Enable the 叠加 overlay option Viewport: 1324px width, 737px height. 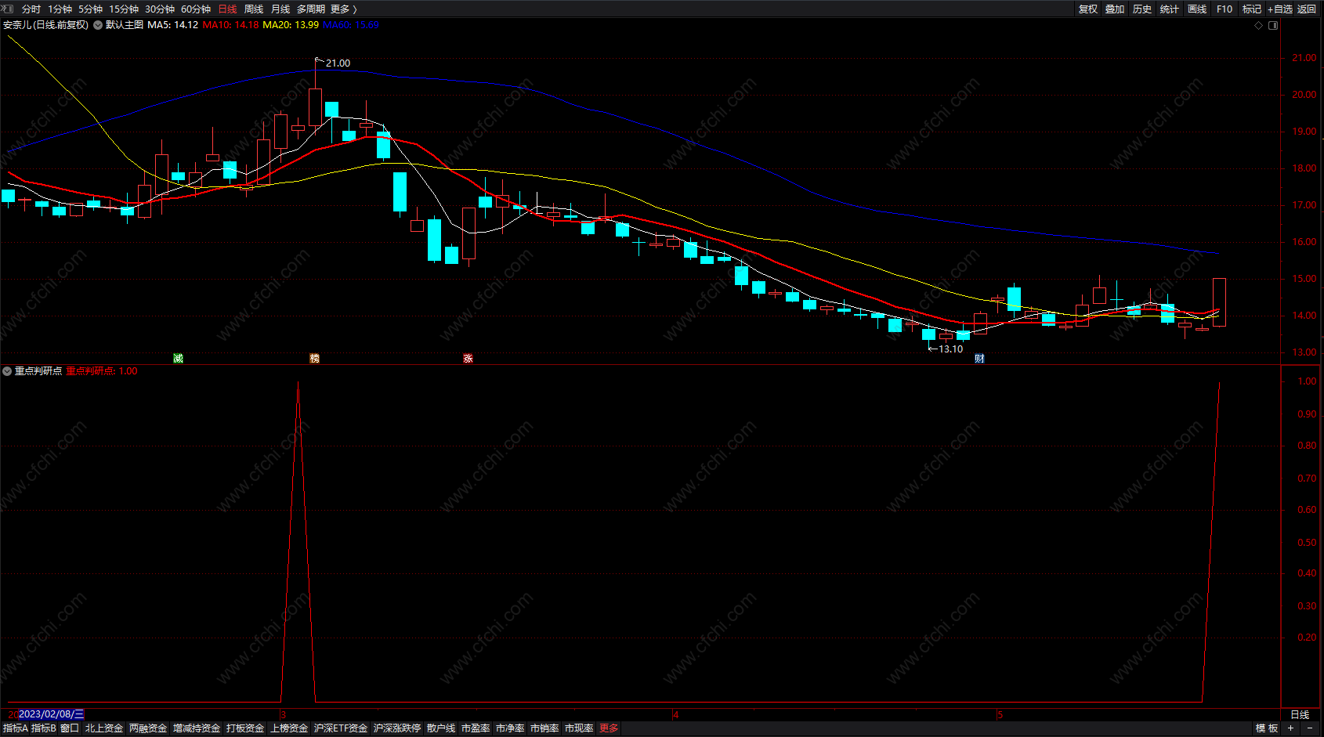pos(1115,9)
